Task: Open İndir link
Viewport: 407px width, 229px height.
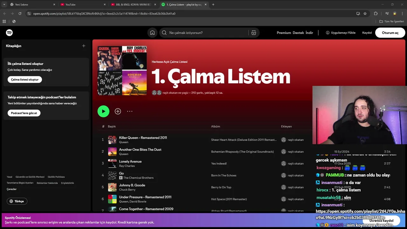Action: pyautogui.click(x=309, y=33)
